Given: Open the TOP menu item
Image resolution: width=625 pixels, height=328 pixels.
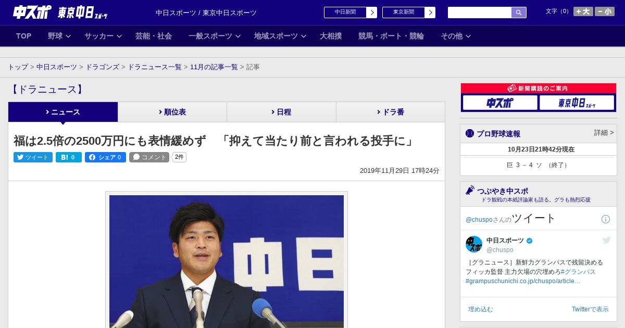Looking at the screenshot, I should pyautogui.click(x=23, y=36).
